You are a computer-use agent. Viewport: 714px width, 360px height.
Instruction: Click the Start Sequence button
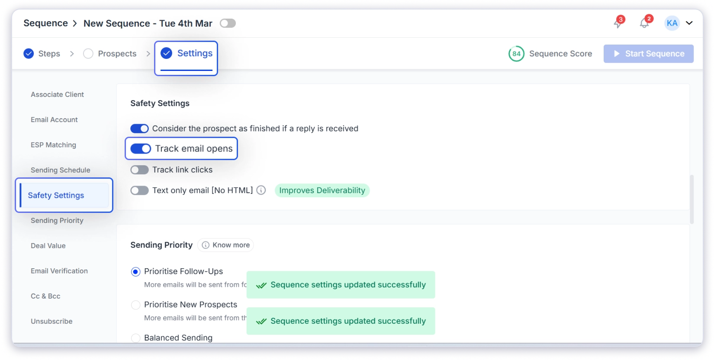(x=649, y=54)
